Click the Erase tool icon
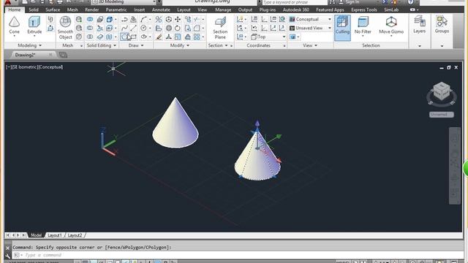 (x=159, y=37)
